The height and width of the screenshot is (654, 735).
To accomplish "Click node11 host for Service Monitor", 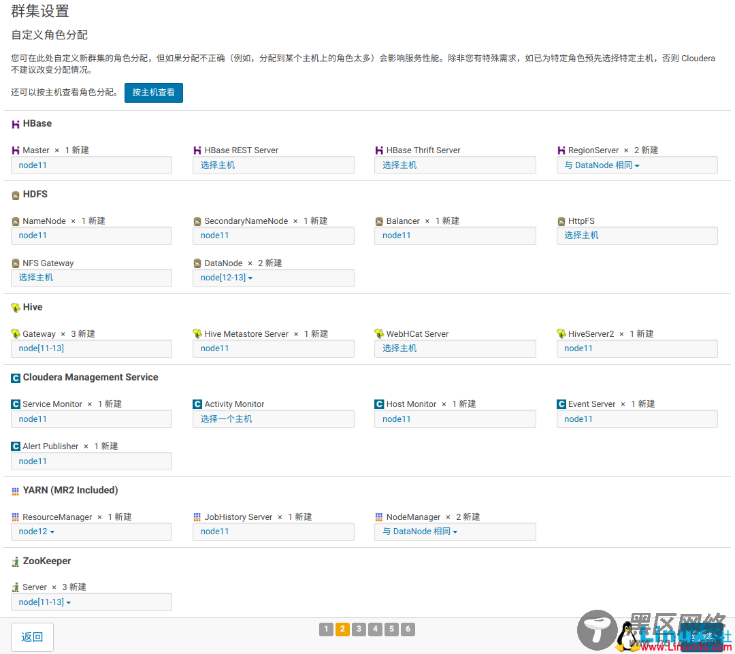I will [x=91, y=419].
